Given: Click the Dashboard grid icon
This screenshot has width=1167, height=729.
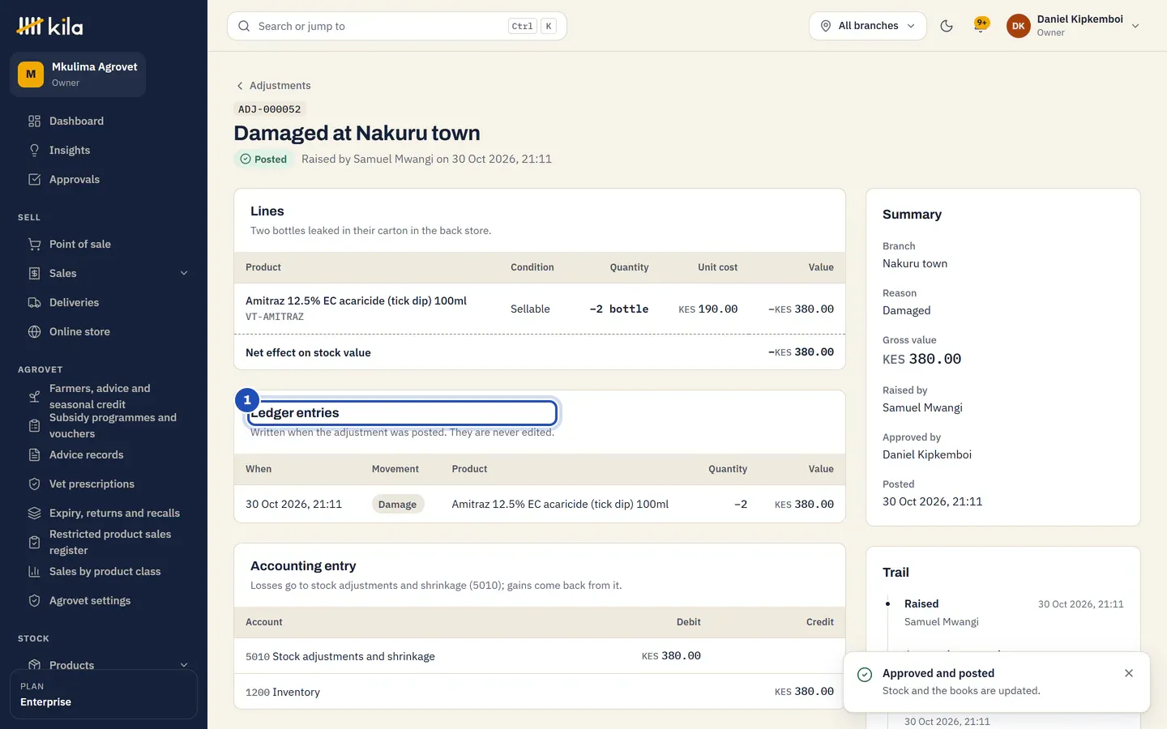Looking at the screenshot, I should click(x=34, y=121).
